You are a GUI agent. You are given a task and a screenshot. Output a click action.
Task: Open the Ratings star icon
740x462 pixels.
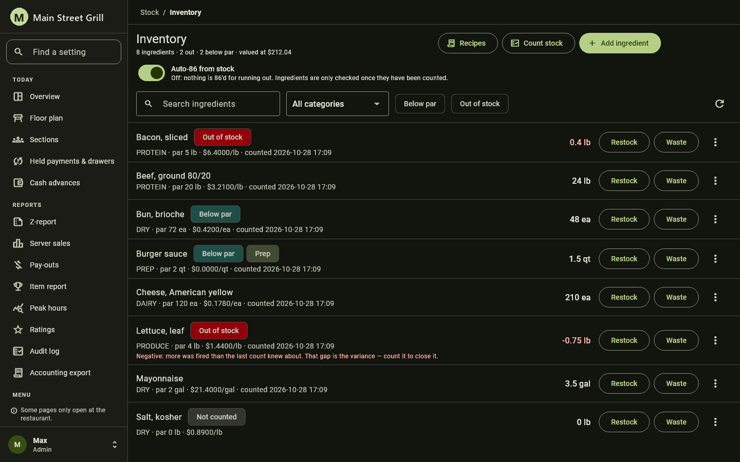coord(18,330)
